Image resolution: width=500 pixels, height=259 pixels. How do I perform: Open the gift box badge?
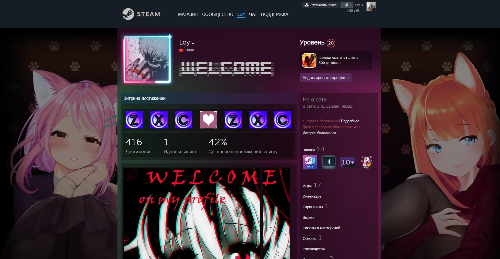tap(367, 162)
